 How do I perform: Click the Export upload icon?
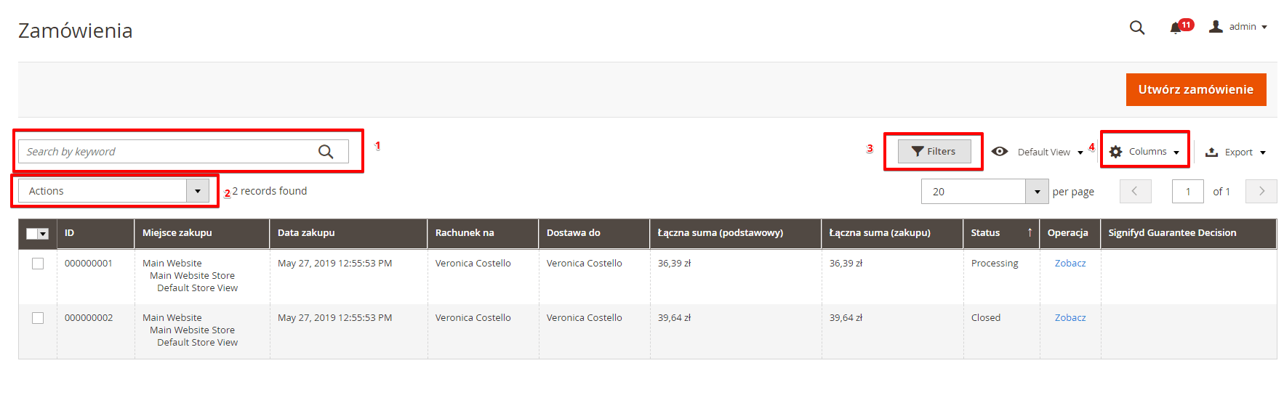[1211, 152]
